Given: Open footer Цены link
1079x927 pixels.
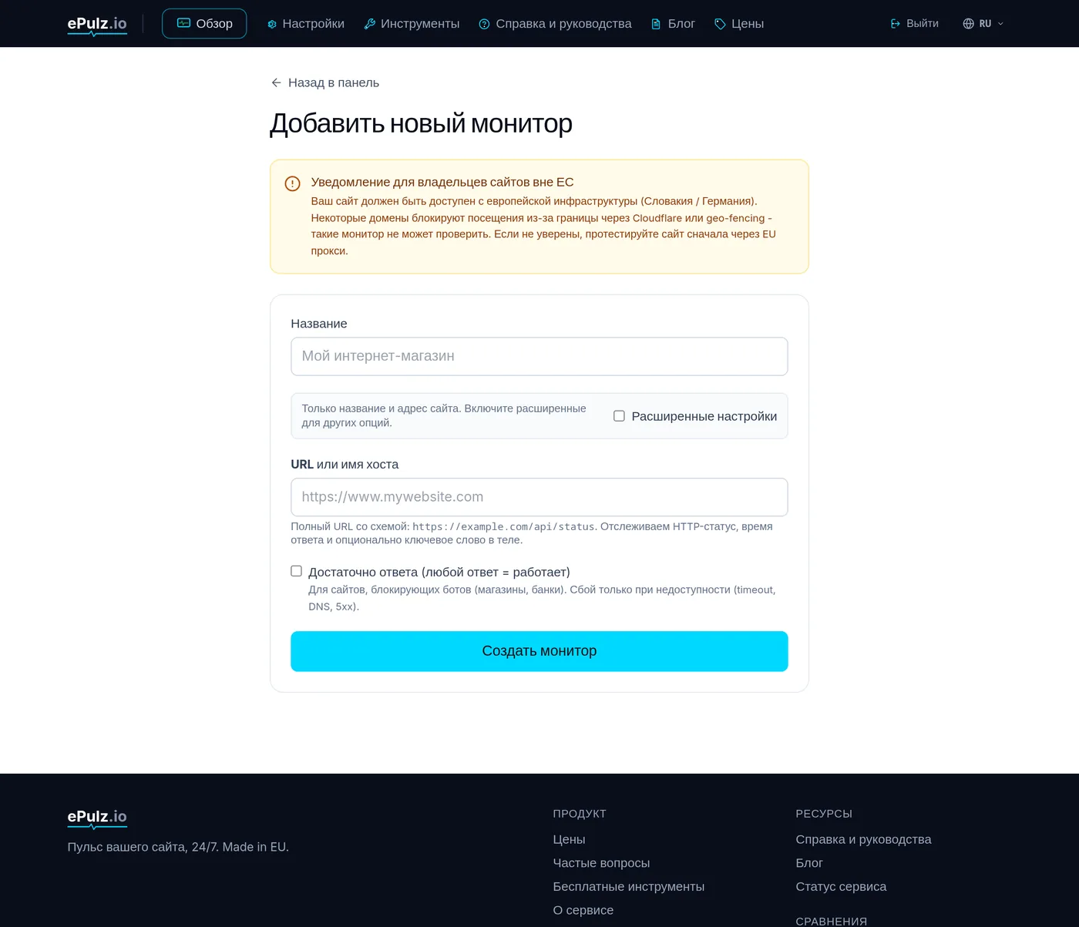Looking at the screenshot, I should pos(569,839).
